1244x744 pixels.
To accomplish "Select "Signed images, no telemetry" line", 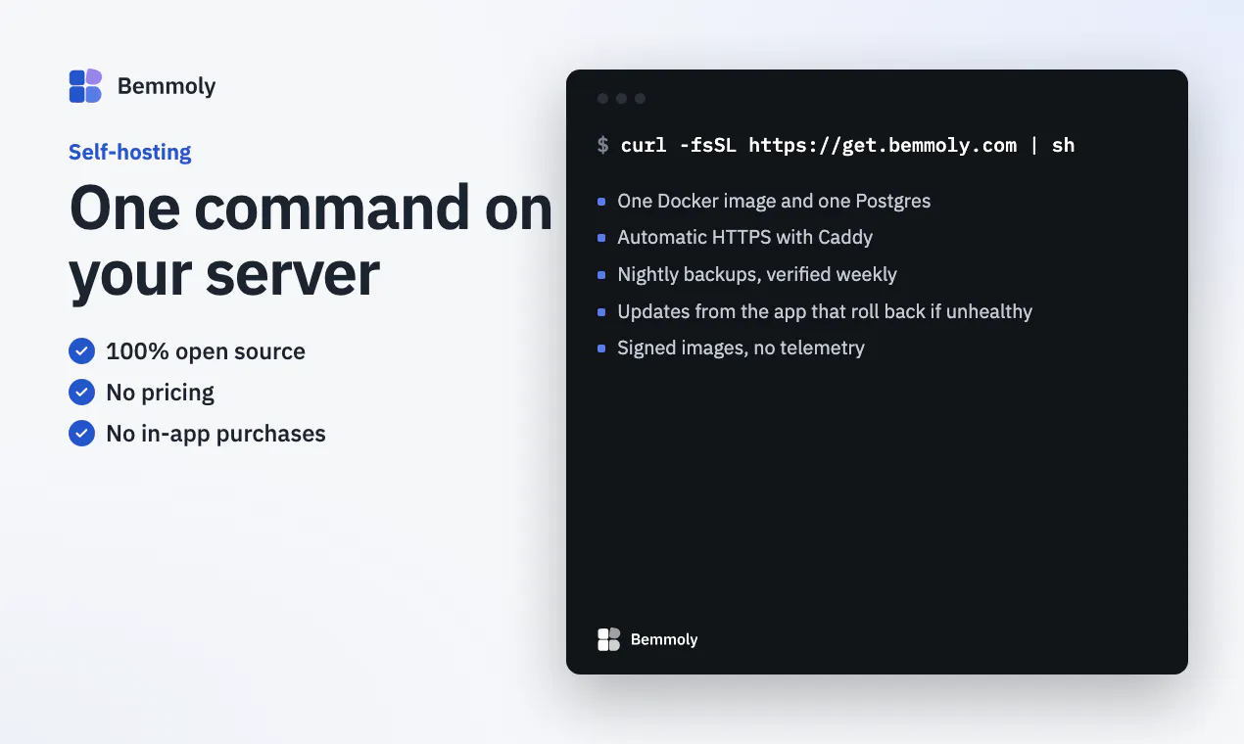I will coord(741,348).
